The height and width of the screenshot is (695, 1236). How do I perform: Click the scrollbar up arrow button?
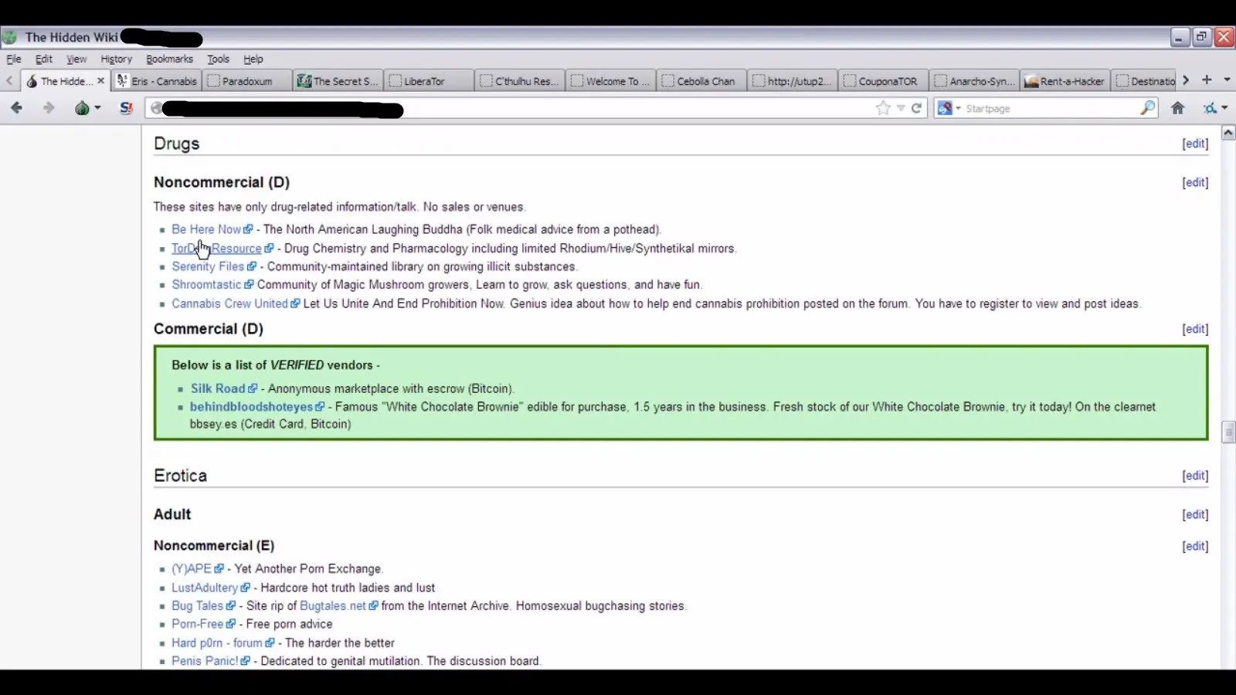(1228, 133)
